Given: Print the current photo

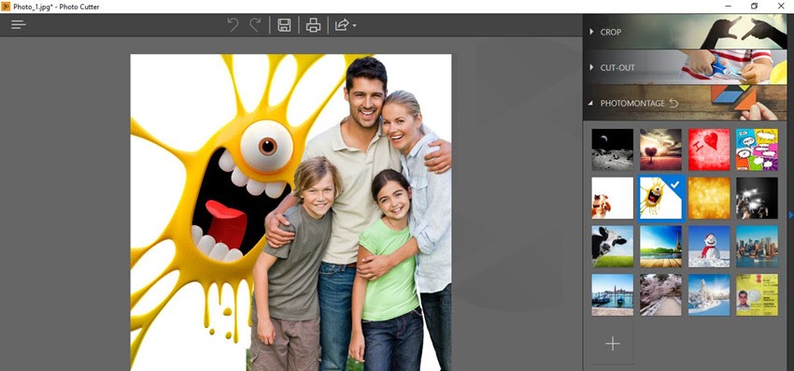Looking at the screenshot, I should 313,25.
